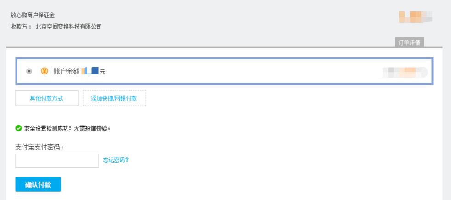Focus the Alipay payment password field
451x200 pixels.
point(57,160)
